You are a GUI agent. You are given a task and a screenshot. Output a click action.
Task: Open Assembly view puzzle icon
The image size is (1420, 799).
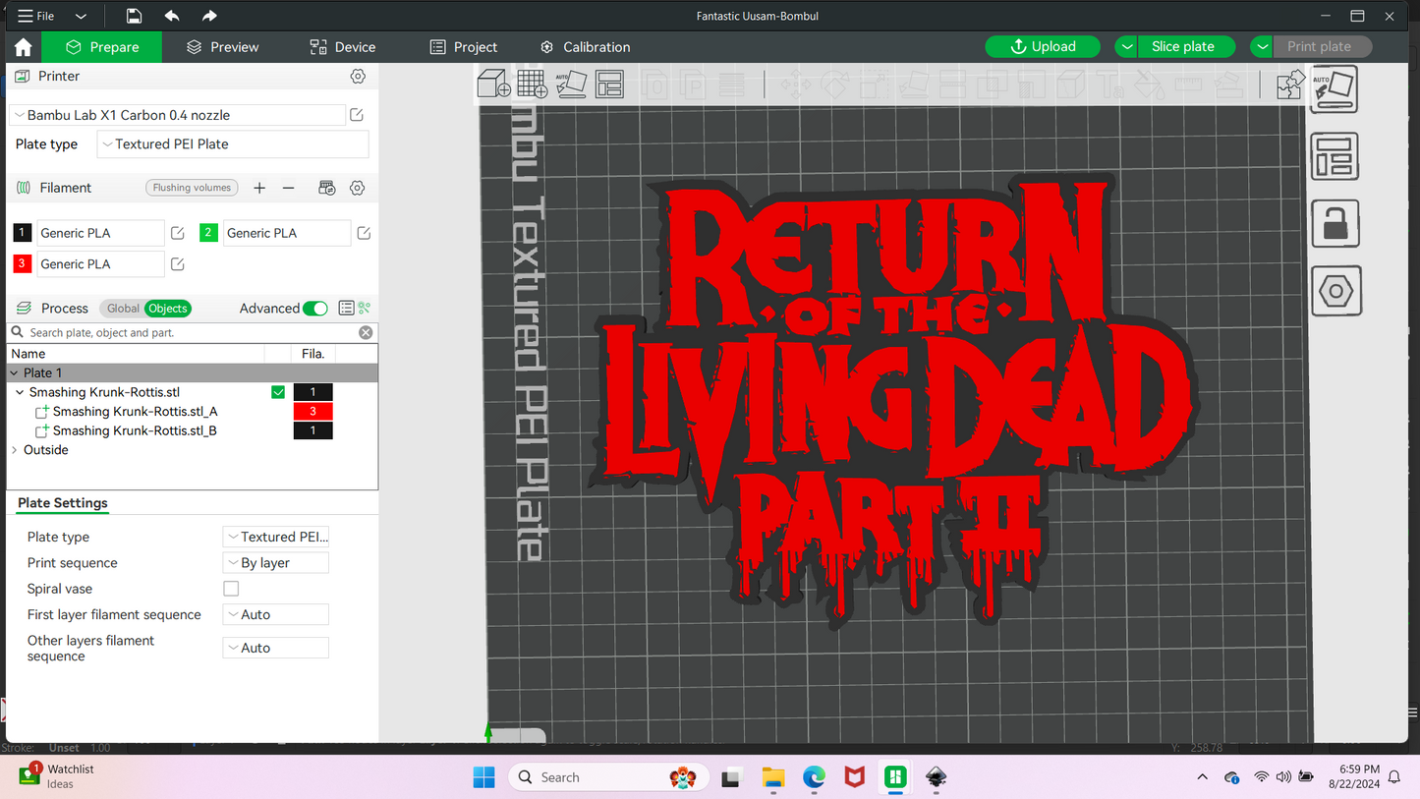(1290, 85)
